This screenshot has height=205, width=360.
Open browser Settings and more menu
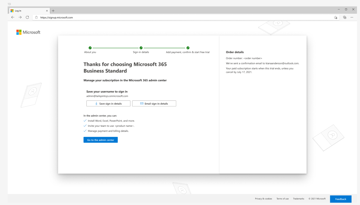[352, 17]
